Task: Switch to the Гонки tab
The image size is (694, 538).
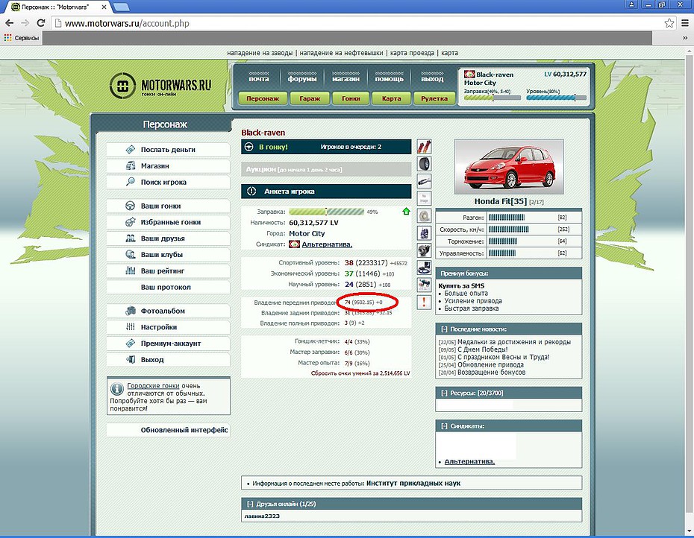Action: 351,98
